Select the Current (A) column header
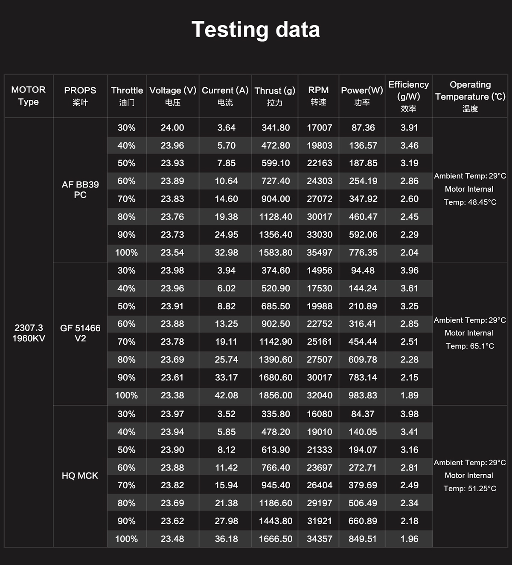The height and width of the screenshot is (565, 512). 225,96
